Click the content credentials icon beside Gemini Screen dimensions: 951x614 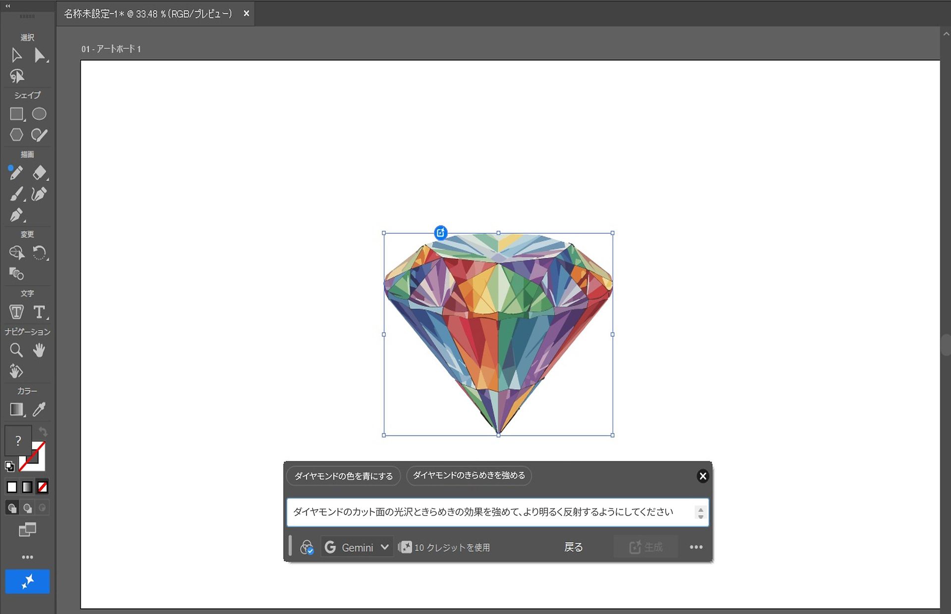pos(307,547)
